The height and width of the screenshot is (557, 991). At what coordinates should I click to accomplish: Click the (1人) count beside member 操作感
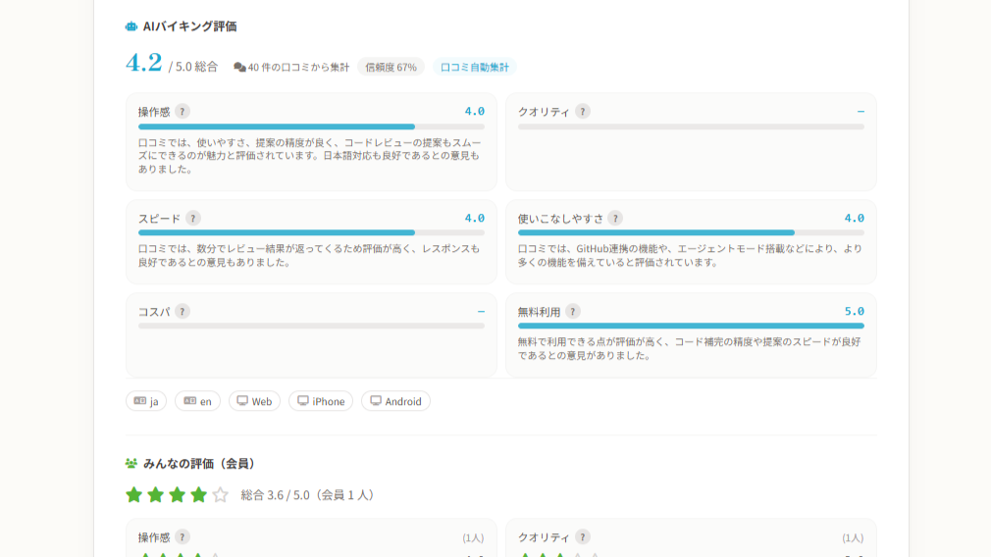pos(473,538)
